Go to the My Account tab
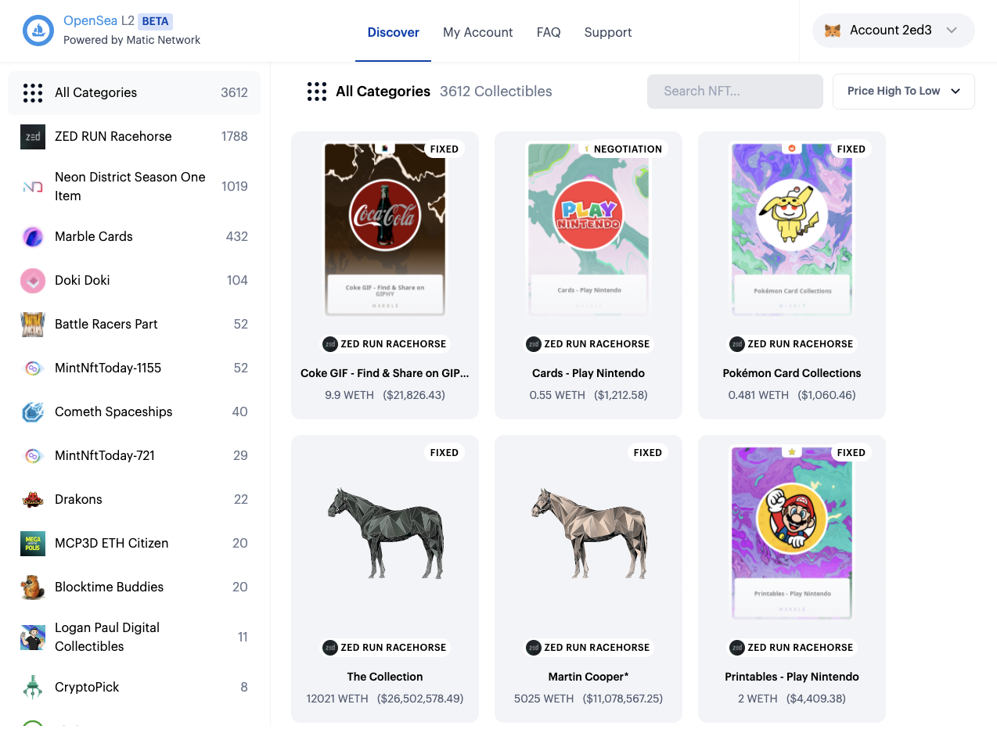Screen dimensions: 997x733 click(x=478, y=32)
